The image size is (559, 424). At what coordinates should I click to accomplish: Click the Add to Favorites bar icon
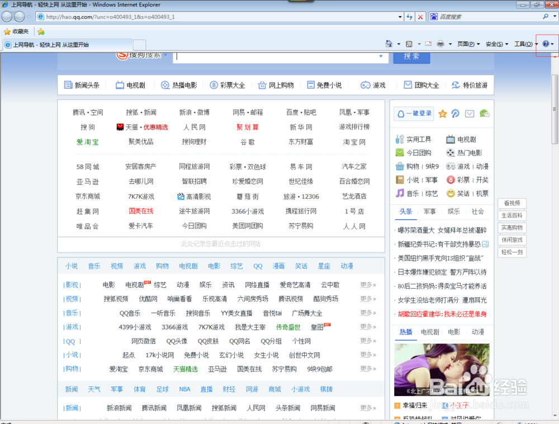(x=41, y=32)
